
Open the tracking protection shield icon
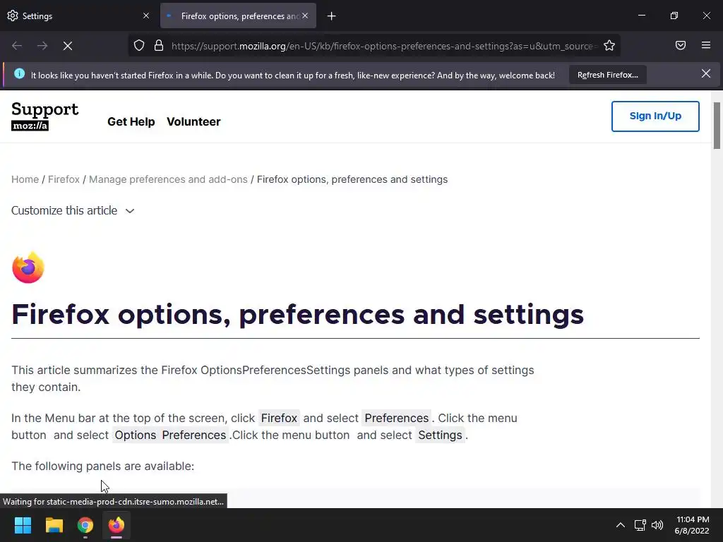point(139,46)
